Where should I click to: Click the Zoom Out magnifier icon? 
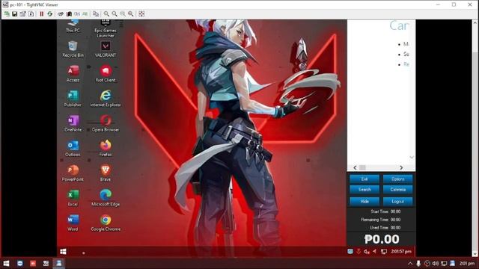(x=115, y=14)
